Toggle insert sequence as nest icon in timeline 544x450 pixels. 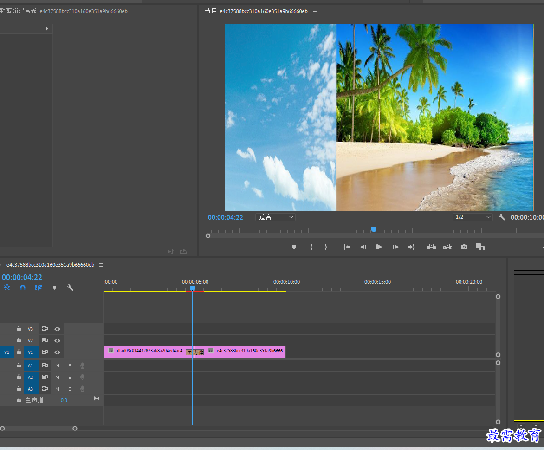(x=7, y=287)
